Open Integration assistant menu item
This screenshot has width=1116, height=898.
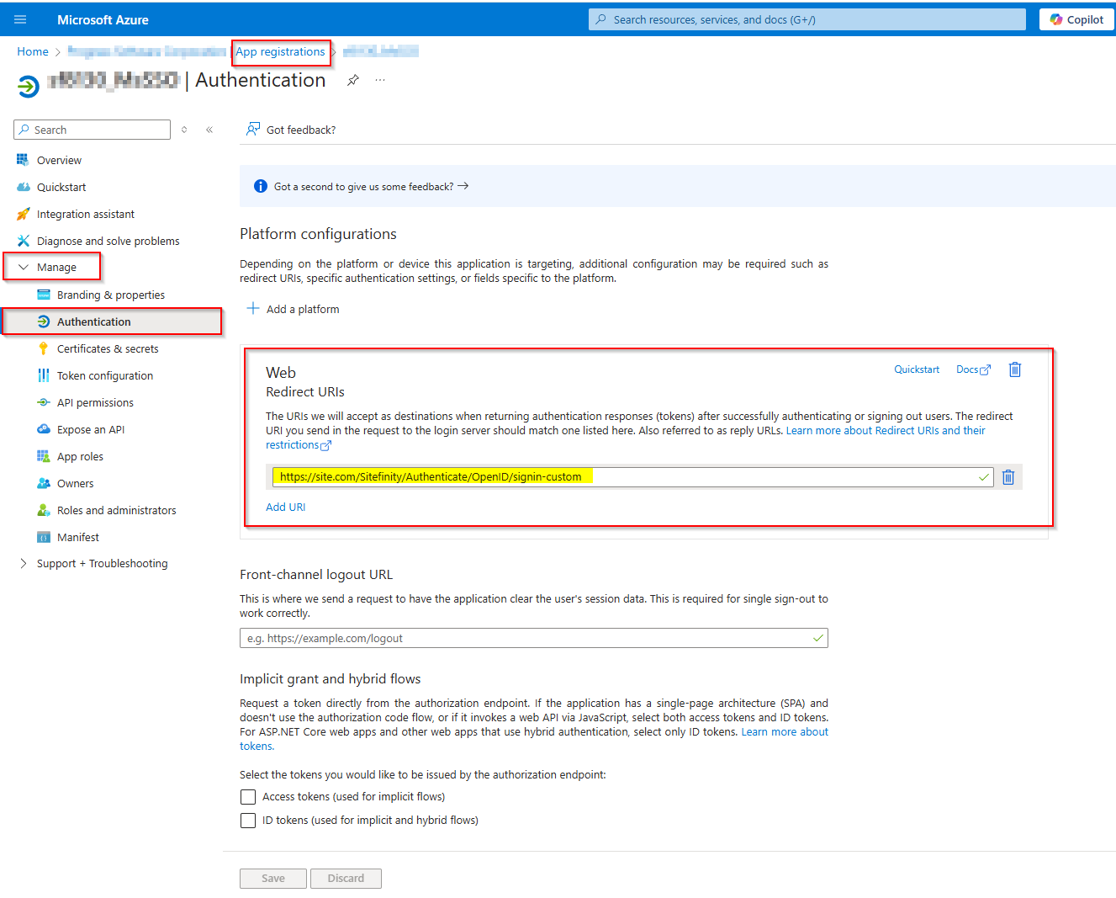click(86, 214)
